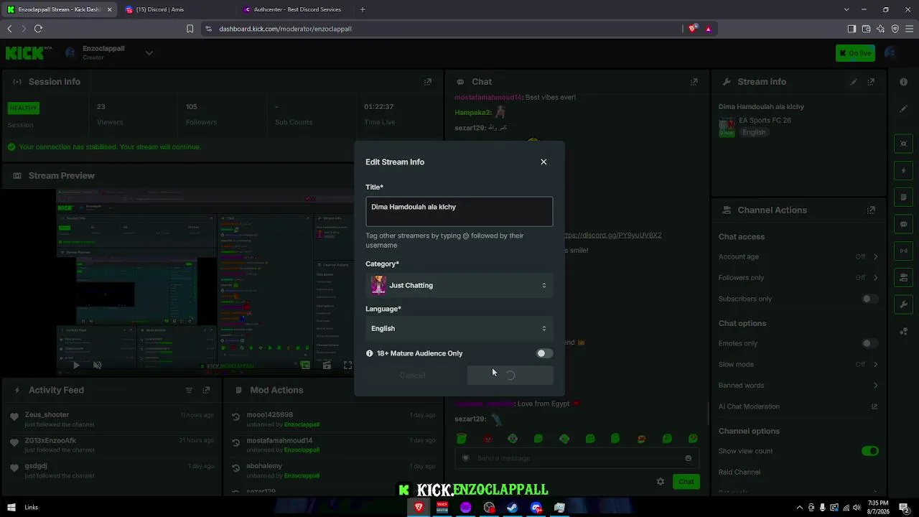Click the info icon in the right sidebar
The width and height of the screenshot is (919, 517).
click(x=903, y=82)
